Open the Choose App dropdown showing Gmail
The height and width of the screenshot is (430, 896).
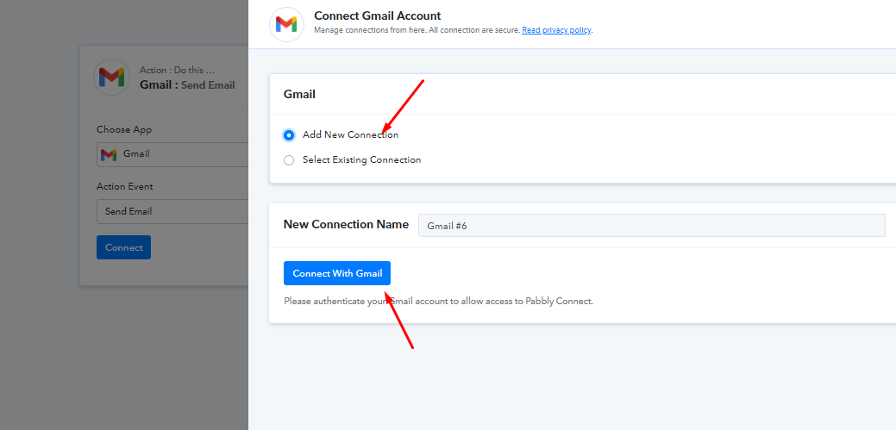(172, 154)
